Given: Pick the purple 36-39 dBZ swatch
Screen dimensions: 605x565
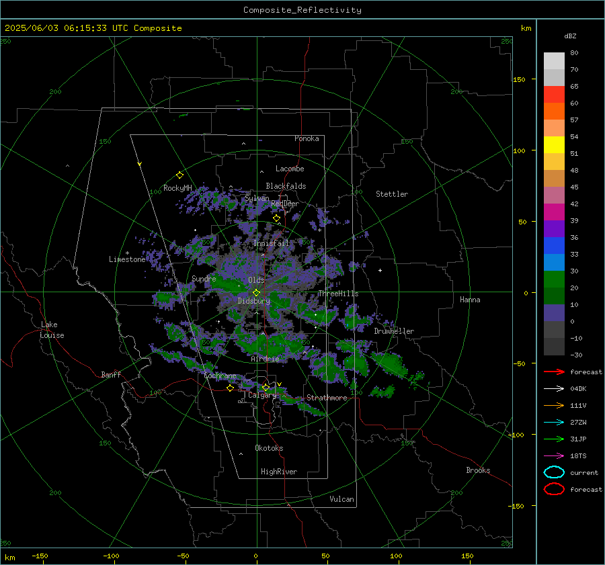Looking at the screenshot, I should pyautogui.click(x=554, y=229).
